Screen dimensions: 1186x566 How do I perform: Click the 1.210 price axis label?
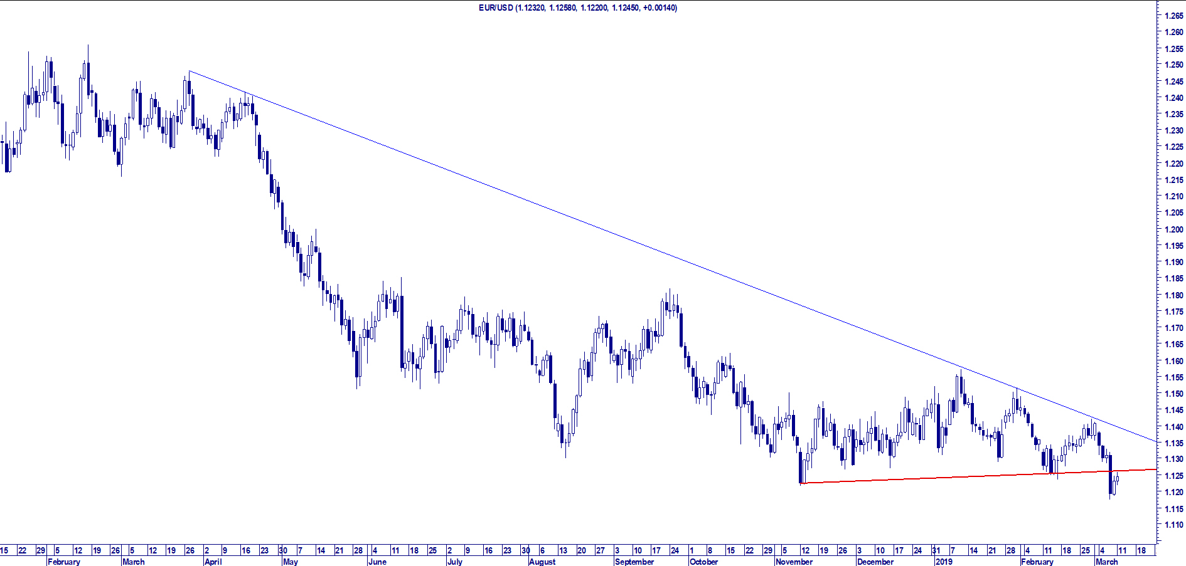(x=1173, y=196)
